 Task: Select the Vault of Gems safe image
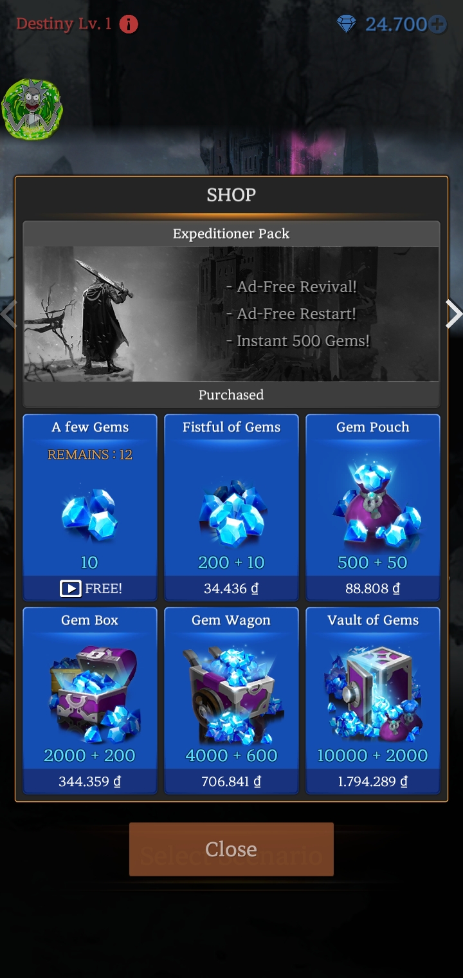pyautogui.click(x=374, y=695)
